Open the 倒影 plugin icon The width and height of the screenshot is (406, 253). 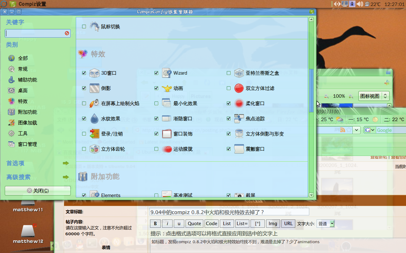95,88
